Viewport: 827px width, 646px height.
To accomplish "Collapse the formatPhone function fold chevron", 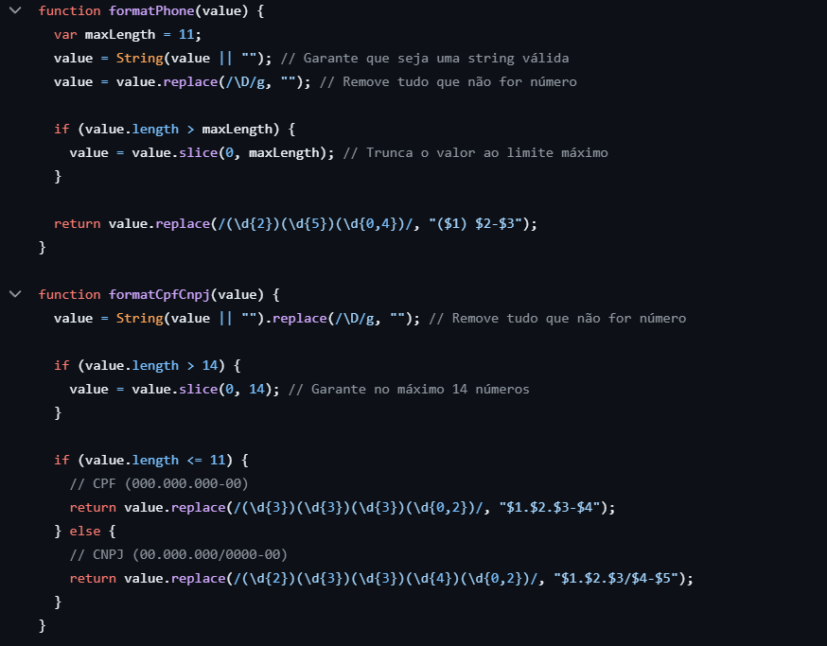I will point(14,10).
